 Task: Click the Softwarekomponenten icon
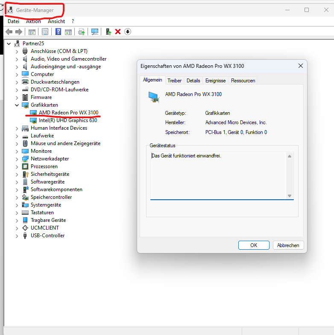click(x=26, y=189)
